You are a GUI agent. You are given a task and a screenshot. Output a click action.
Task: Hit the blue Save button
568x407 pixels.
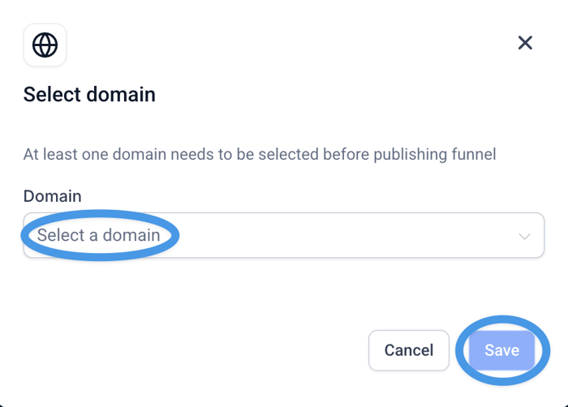pos(501,350)
